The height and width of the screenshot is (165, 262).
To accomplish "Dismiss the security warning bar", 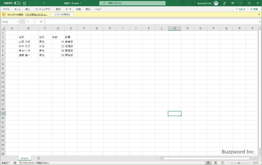I will pos(259,14).
